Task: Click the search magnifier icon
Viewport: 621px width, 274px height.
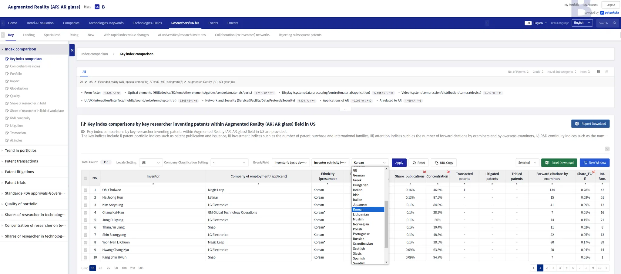Action: click(x=615, y=23)
